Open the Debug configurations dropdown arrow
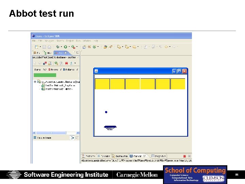Image resolution: width=245 pixels, height=184 pixels. (x=61, y=47)
